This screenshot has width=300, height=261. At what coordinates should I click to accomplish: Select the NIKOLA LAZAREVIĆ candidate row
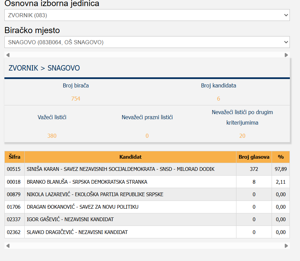pyautogui.click(x=95, y=194)
